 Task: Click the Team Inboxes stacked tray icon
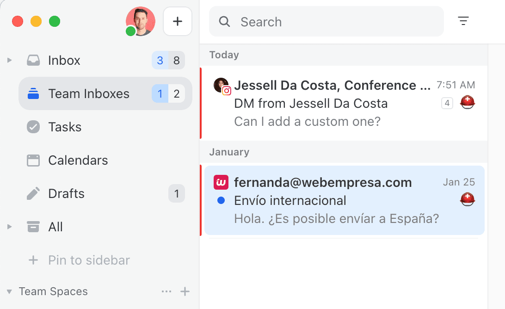pyautogui.click(x=33, y=93)
